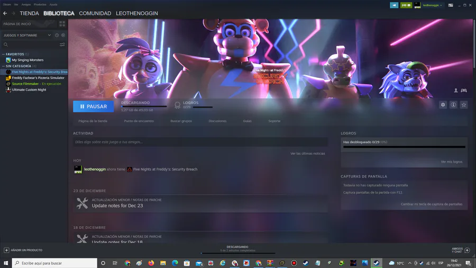476x268 pixels.
Task: Select Five Nights at Freddy's: Security Breach
Action: [36, 72]
